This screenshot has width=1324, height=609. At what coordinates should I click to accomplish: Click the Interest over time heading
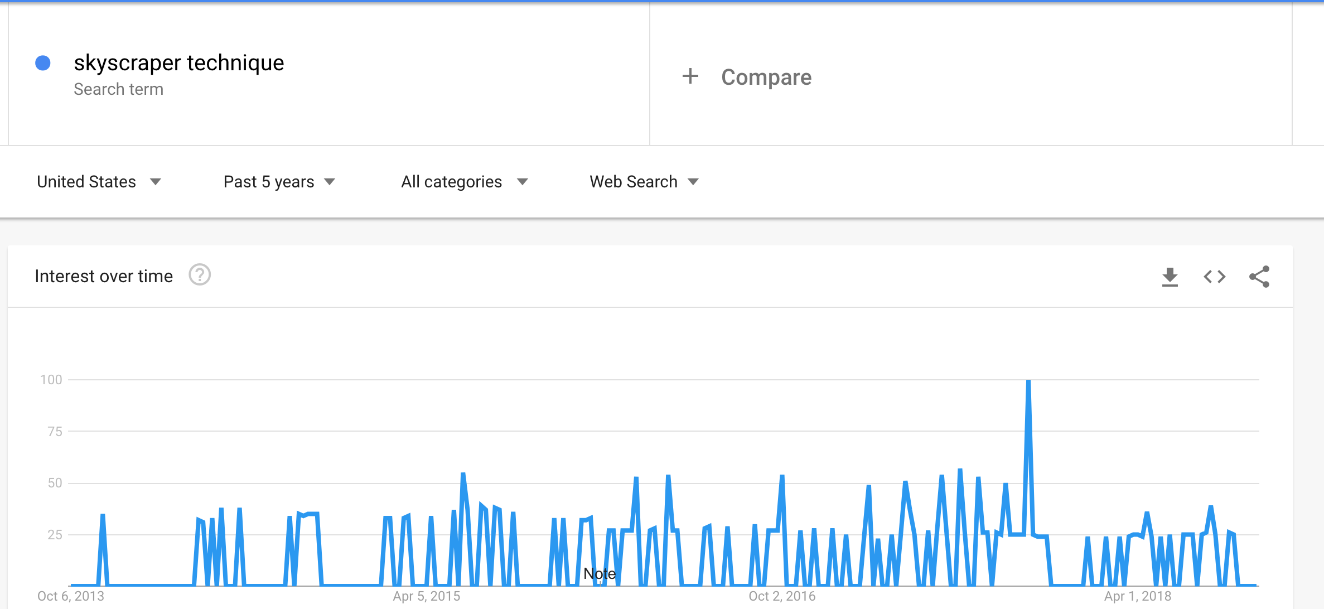click(104, 276)
